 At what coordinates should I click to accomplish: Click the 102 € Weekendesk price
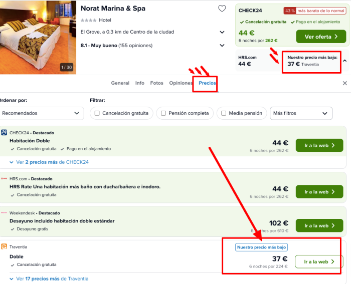(278, 223)
